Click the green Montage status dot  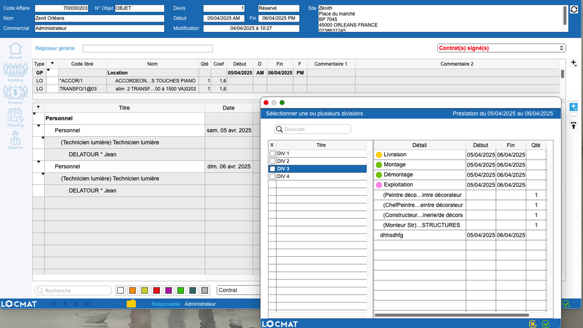379,165
